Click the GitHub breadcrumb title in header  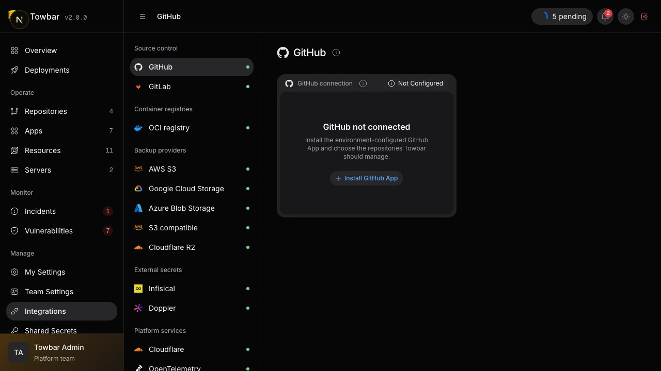pos(169,16)
